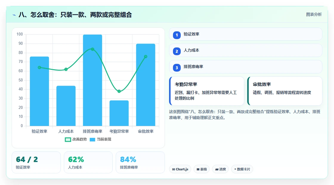Click the 人力成本 blue bar
The height and width of the screenshot is (185, 334).
[66, 106]
